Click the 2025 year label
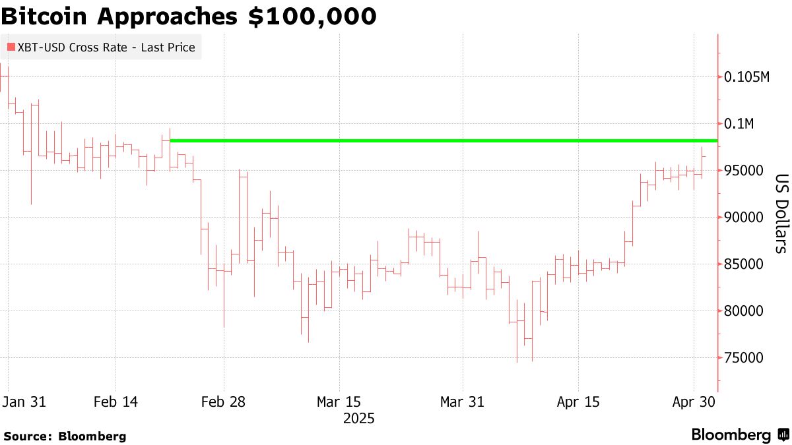 (360, 419)
